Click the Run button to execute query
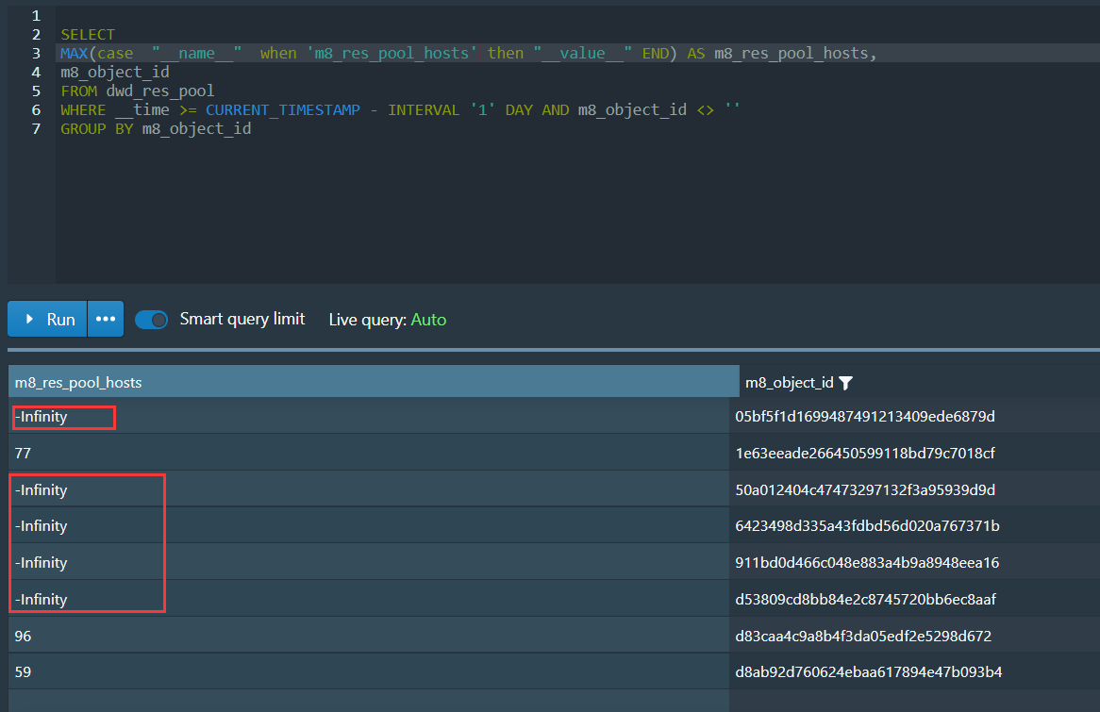The width and height of the screenshot is (1100, 712). [46, 319]
